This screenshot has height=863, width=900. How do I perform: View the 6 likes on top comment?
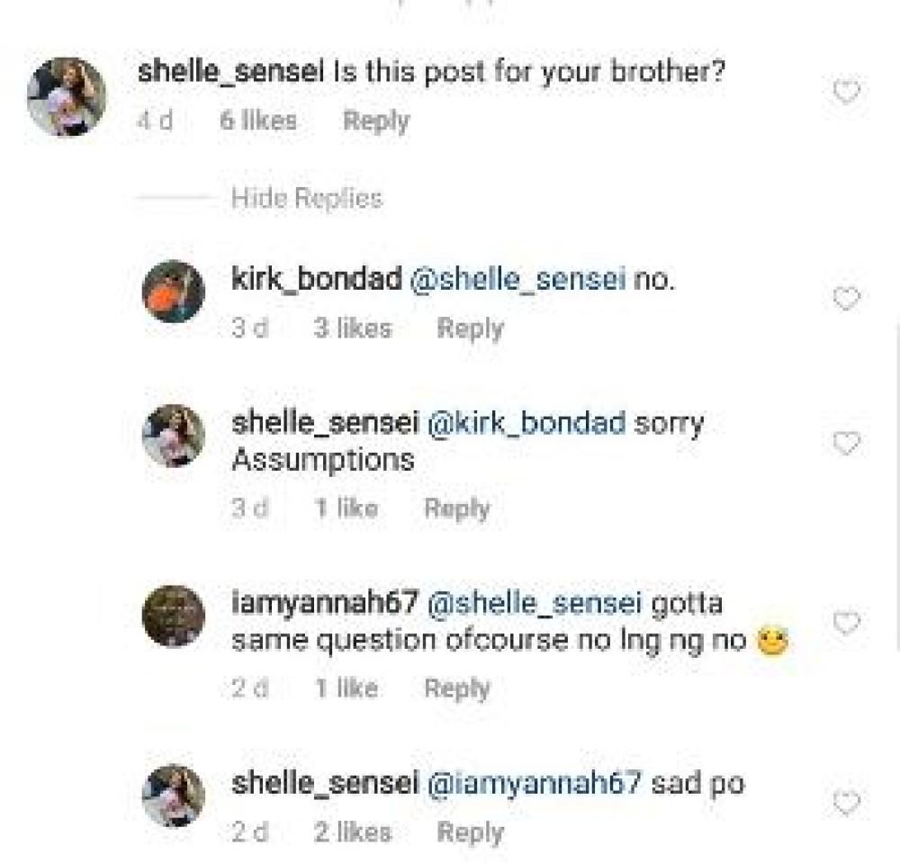click(257, 121)
